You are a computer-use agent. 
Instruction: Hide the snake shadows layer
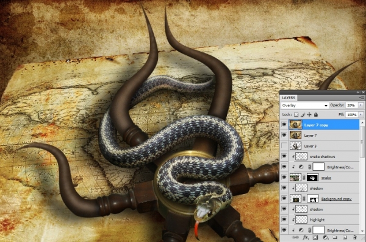pos(284,156)
